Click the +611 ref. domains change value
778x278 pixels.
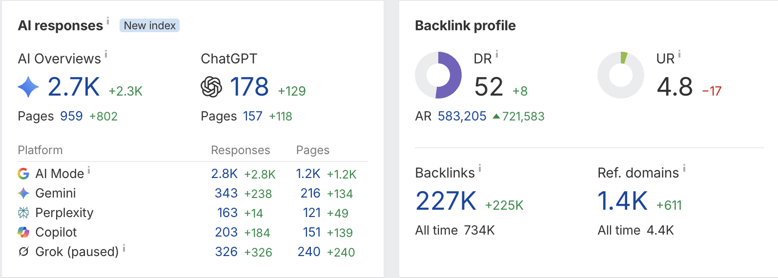coord(669,205)
